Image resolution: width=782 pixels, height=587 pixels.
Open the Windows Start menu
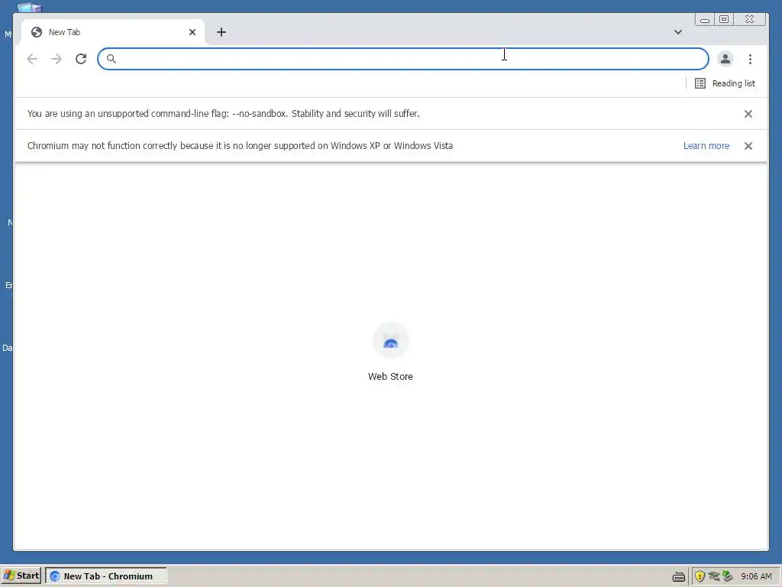(x=21, y=576)
